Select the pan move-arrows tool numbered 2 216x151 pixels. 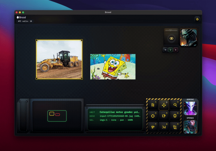(164, 105)
